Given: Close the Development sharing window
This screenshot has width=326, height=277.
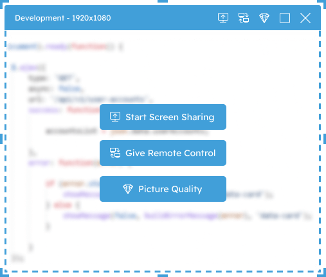Looking at the screenshot, I should tap(305, 18).
